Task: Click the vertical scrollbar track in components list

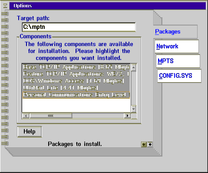Action: pyautogui.click(x=133, y=88)
